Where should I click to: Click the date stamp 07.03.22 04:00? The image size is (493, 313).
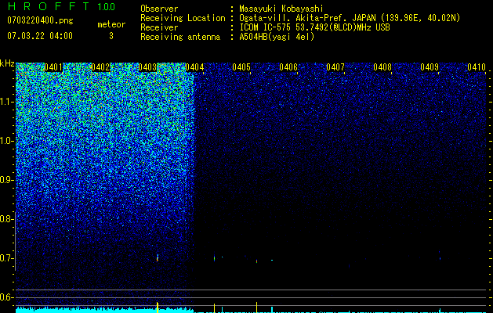click(40, 36)
